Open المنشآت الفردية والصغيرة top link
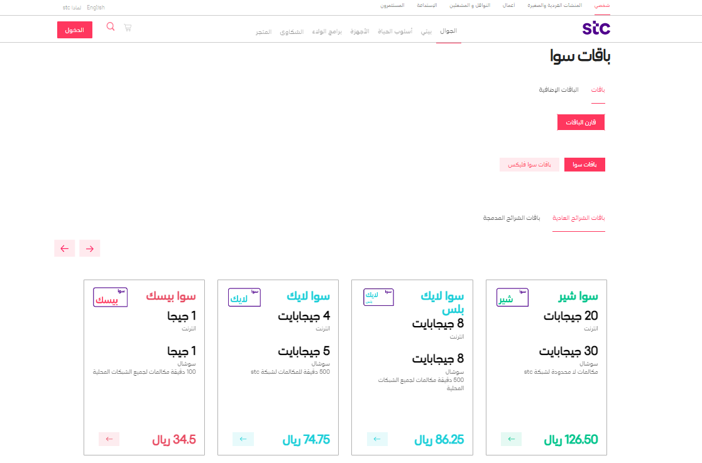This screenshot has height=463, width=702. pyautogui.click(x=555, y=6)
